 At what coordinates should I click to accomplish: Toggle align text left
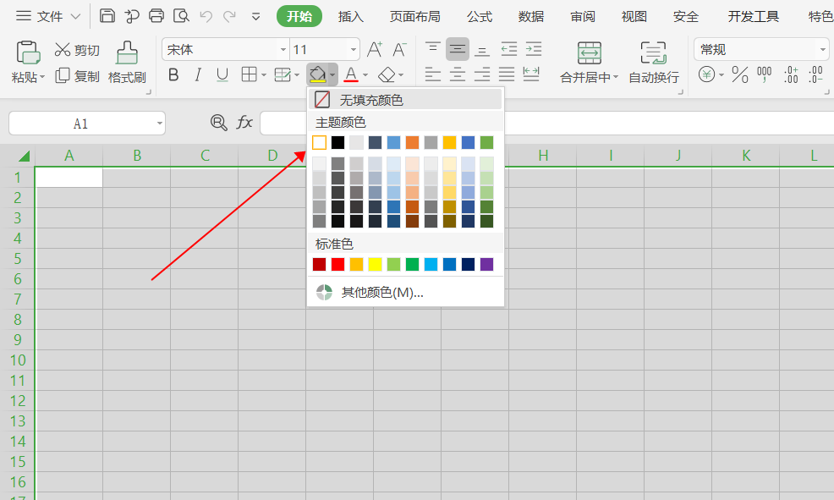coord(432,74)
